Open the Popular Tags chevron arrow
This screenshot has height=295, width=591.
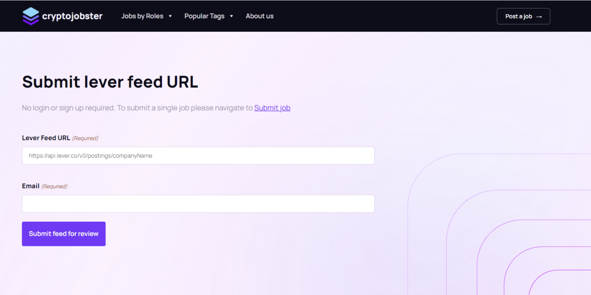pyautogui.click(x=231, y=16)
